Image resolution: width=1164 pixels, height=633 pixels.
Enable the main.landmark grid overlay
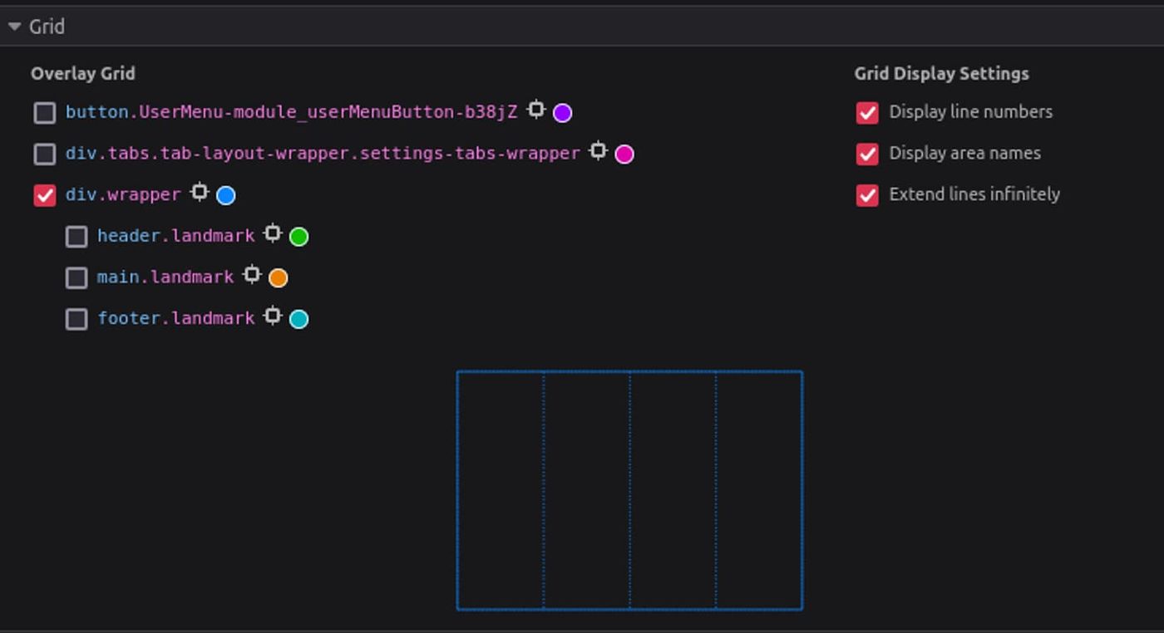click(76, 277)
